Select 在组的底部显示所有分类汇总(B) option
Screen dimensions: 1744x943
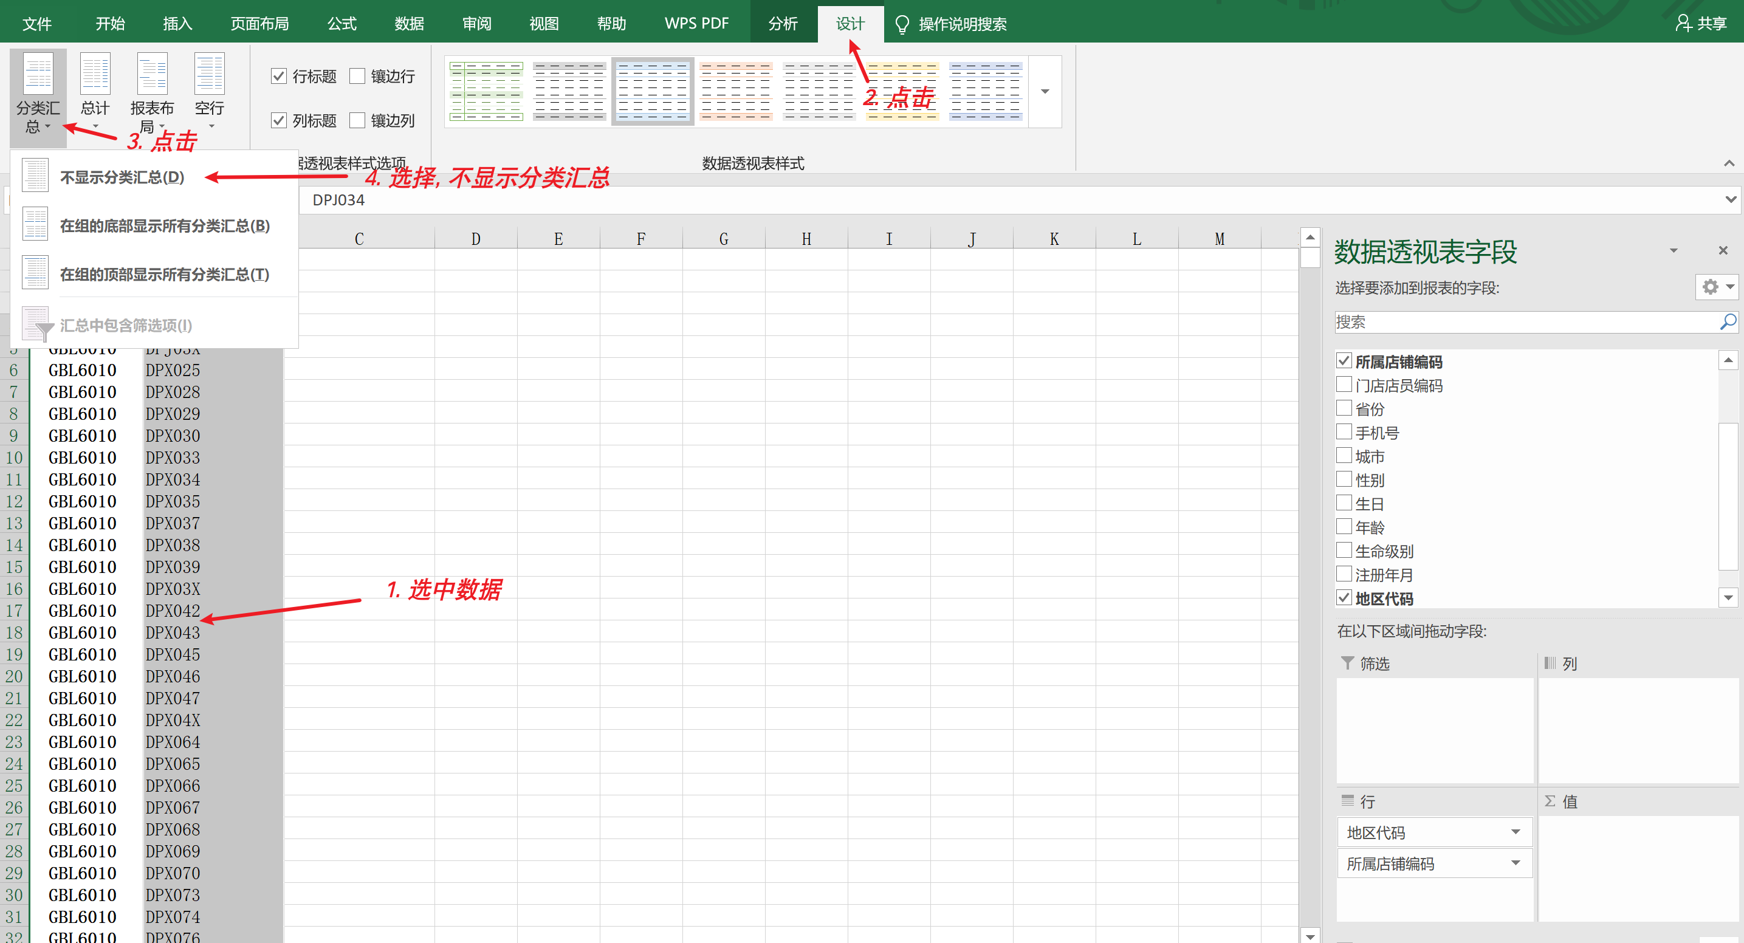coord(165,226)
